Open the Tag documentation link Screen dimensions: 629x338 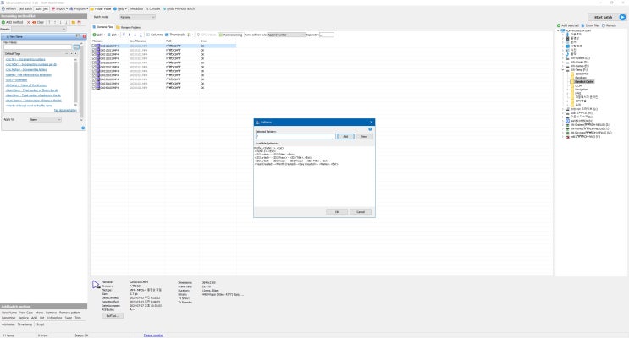click(65, 110)
